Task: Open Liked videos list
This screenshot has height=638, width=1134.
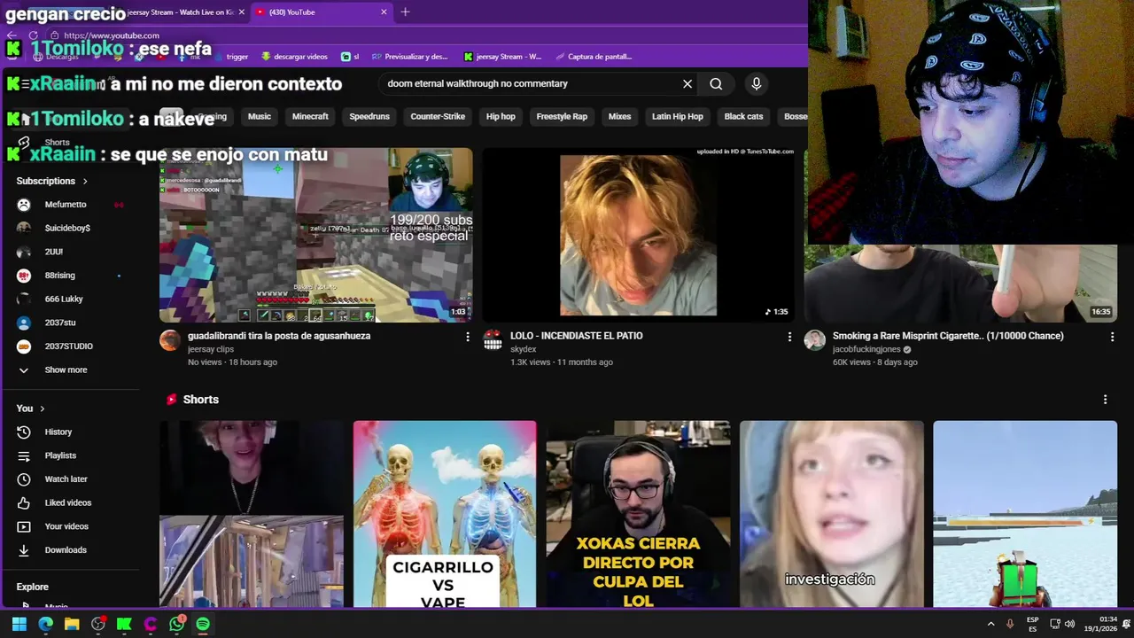Action: pyautogui.click(x=67, y=502)
